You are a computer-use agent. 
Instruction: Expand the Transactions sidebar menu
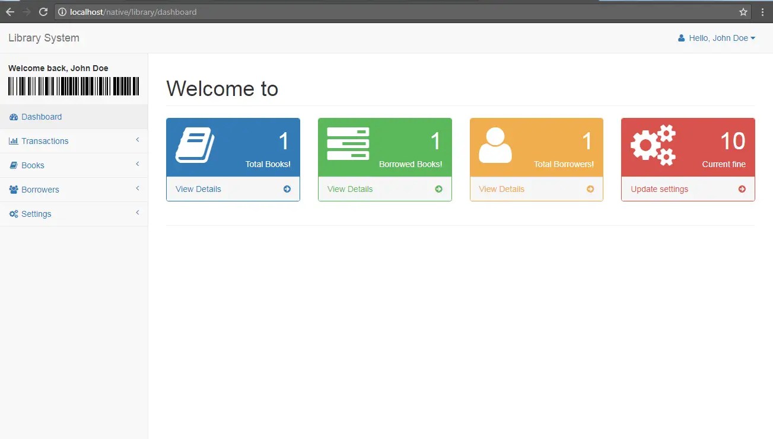(138, 141)
